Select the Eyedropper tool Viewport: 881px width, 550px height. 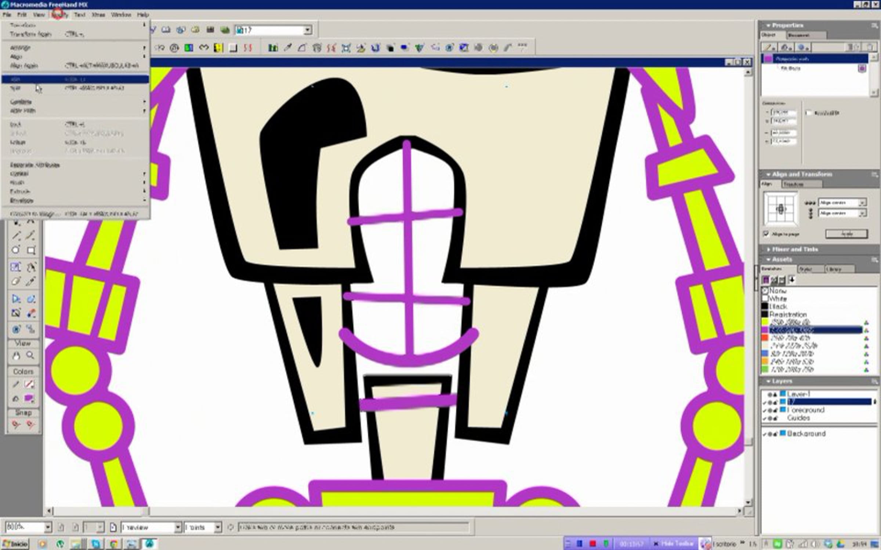[x=30, y=281]
